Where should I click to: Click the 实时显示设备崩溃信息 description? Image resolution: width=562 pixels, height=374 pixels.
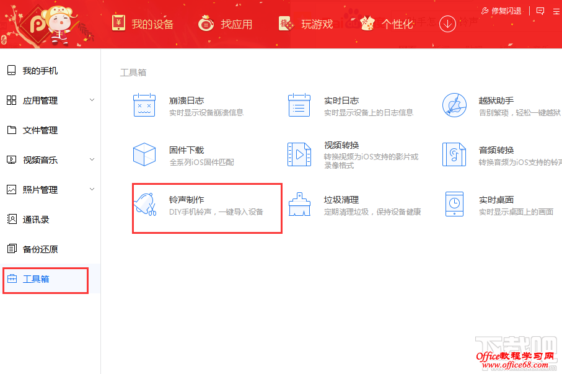(x=206, y=113)
